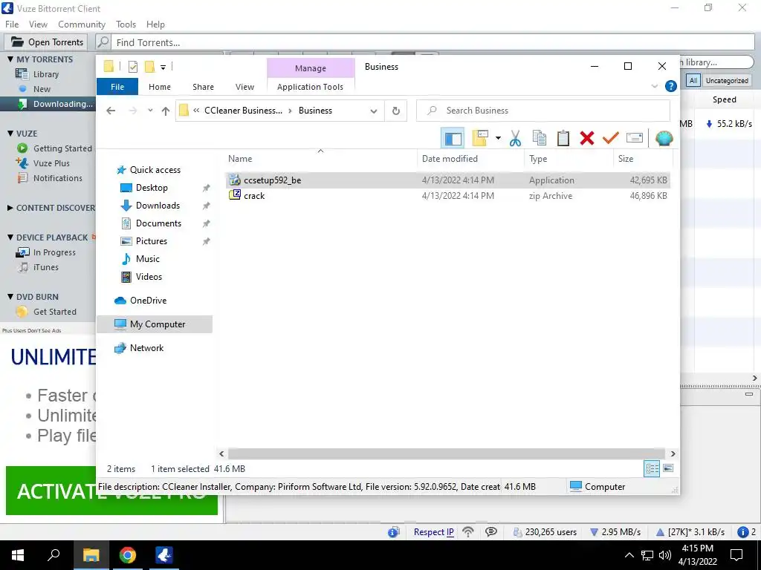Collapse the DVD BURN section in Vuze
This screenshot has height=570, width=761.
(10, 297)
